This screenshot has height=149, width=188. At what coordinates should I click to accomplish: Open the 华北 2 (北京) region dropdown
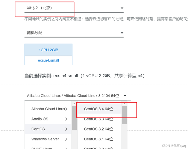coord(74,8)
